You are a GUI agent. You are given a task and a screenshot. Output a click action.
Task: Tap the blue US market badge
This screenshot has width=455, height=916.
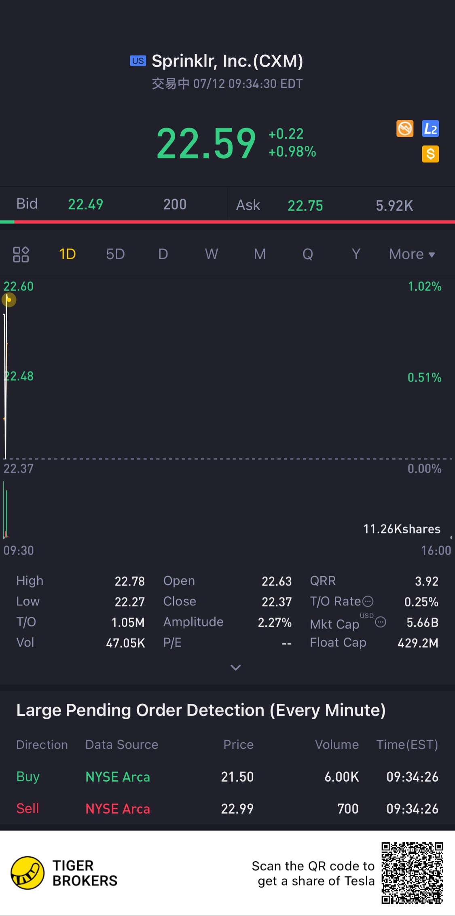pos(138,61)
